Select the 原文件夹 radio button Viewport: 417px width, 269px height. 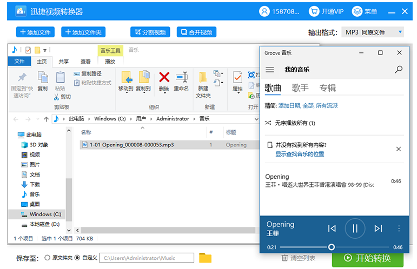[x=48, y=258]
